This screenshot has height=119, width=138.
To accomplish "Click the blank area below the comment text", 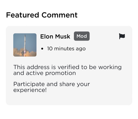I will [x=69, y=99].
